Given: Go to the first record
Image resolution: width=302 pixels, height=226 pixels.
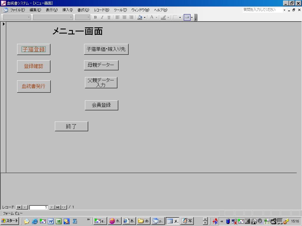Looking at the screenshot, I should (19, 207).
